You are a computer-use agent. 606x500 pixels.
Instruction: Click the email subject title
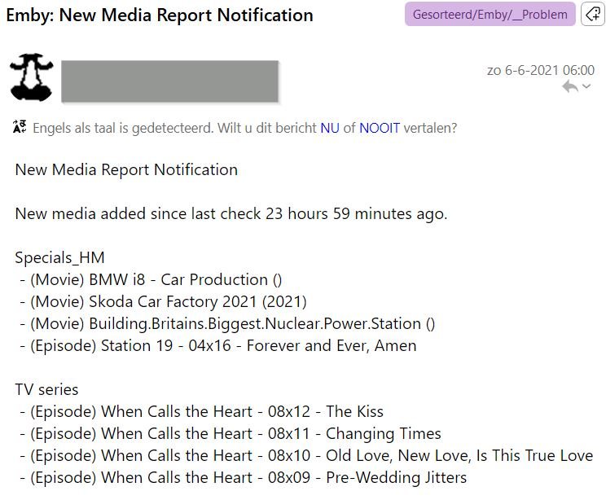pos(160,15)
